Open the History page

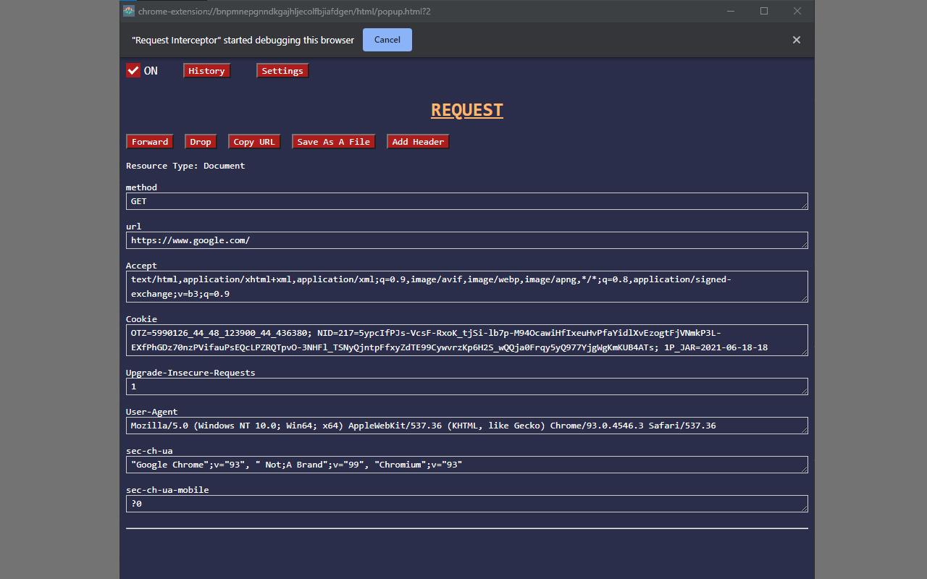pyautogui.click(x=206, y=71)
